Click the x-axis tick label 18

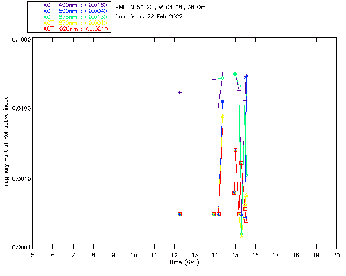(x=296, y=255)
